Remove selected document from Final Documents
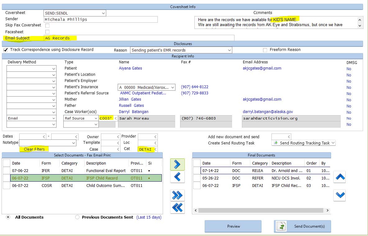Viewport: 368px width, 236px height. point(177,177)
